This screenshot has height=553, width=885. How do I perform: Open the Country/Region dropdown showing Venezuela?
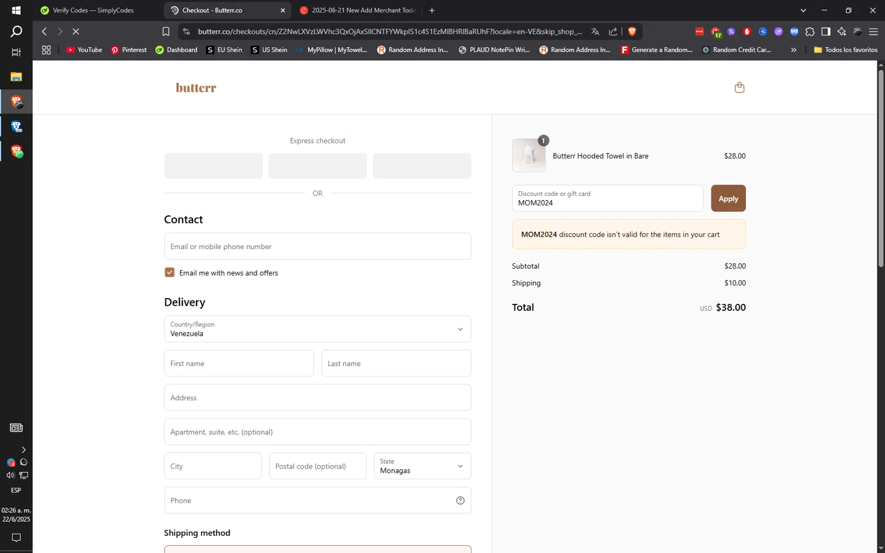317,329
